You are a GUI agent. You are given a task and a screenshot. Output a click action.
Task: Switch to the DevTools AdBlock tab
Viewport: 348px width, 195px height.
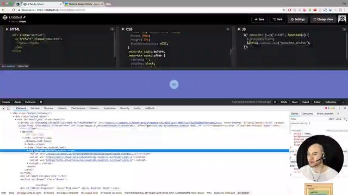point(150,108)
